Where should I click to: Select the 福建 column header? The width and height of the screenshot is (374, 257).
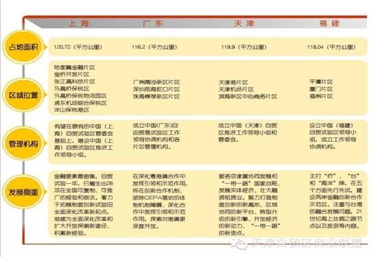pyautogui.click(x=329, y=24)
